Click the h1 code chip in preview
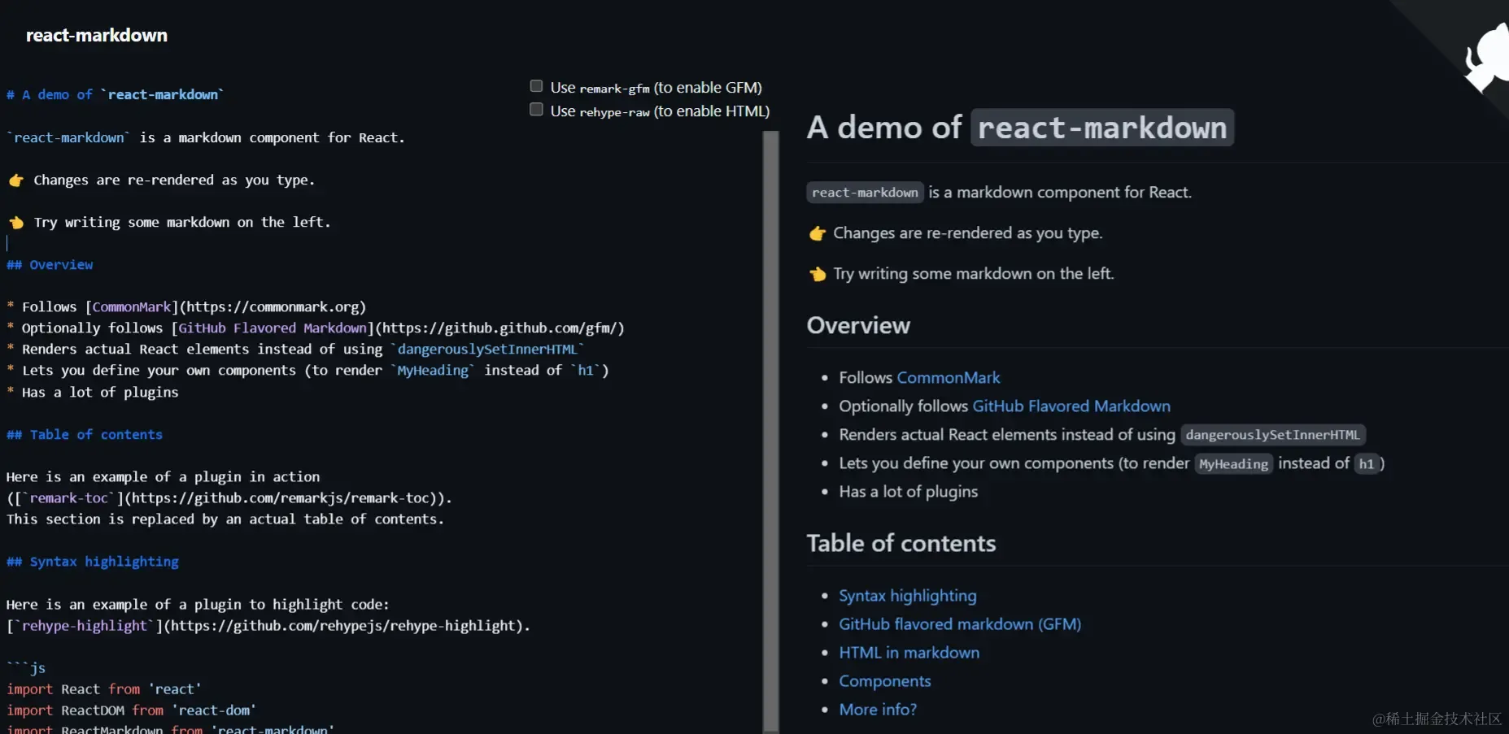Image resolution: width=1509 pixels, height=734 pixels. point(1367,463)
